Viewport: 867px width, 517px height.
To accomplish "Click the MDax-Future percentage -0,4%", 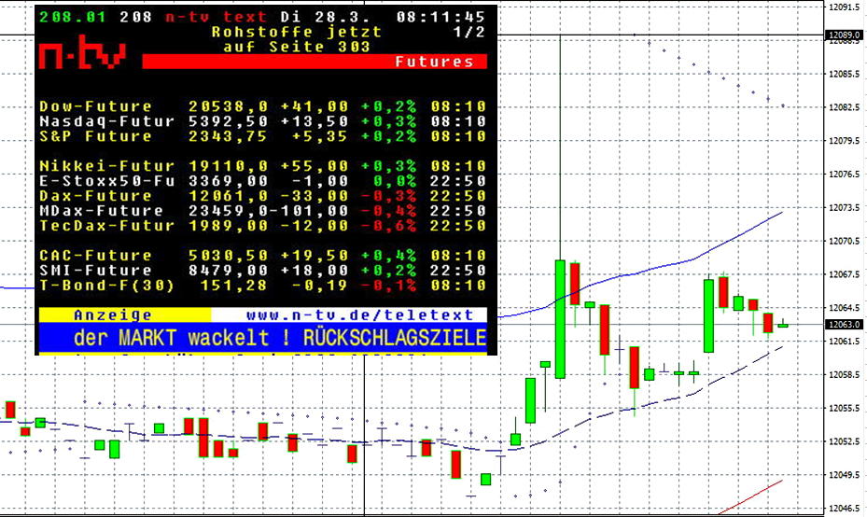I will click(389, 211).
